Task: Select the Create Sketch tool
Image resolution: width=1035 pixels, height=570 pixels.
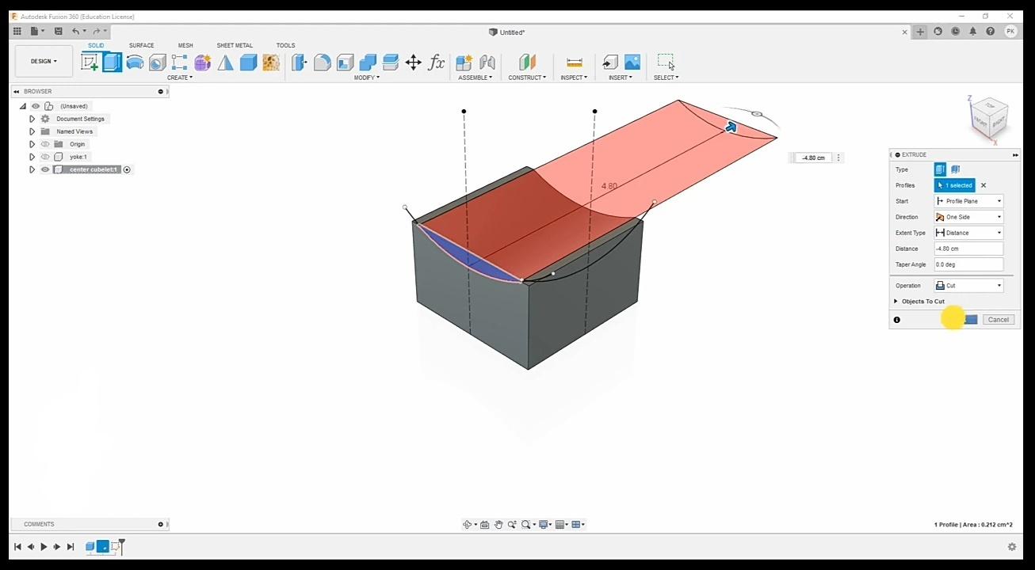Action: pyautogui.click(x=90, y=63)
